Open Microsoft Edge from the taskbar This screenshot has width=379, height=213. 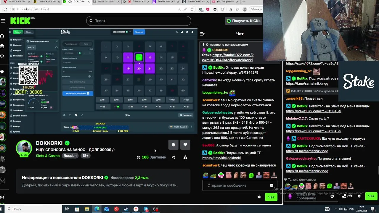97,209
